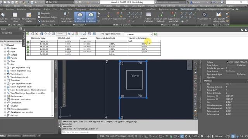Open the 1:100 annotation scale dropdown

196,136
